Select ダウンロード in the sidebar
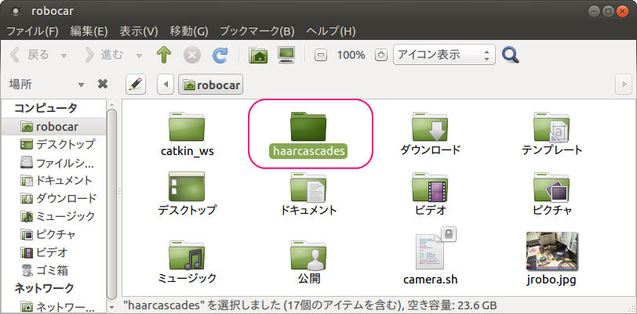This screenshot has height=314, width=637. 53,198
